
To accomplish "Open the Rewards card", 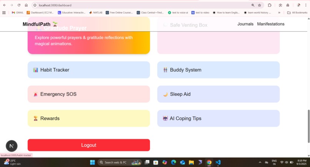I will tap(89, 119).
